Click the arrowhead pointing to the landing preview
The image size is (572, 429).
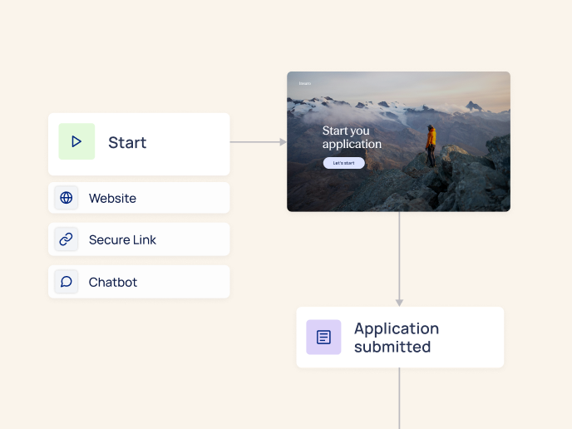coord(283,142)
